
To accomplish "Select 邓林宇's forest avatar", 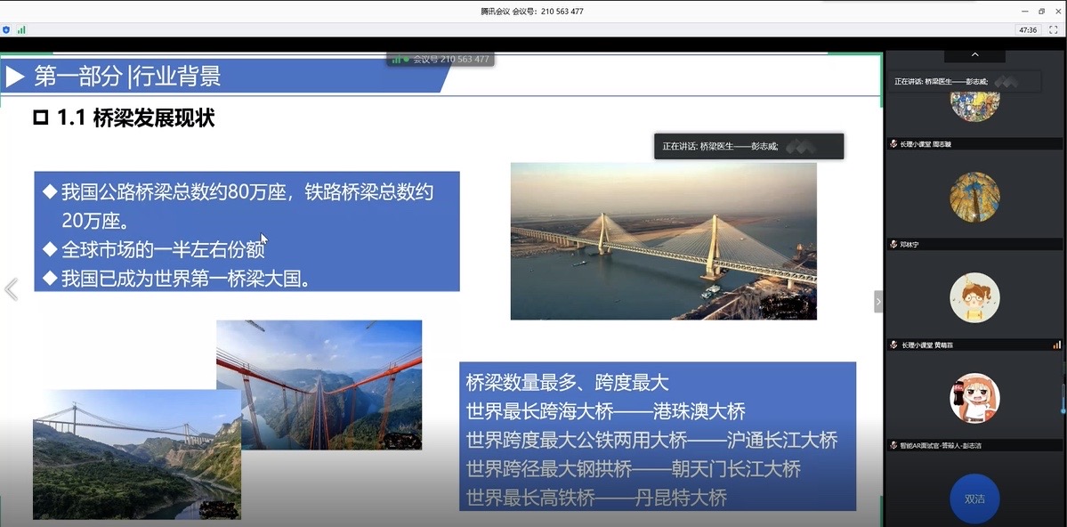I will click(974, 198).
